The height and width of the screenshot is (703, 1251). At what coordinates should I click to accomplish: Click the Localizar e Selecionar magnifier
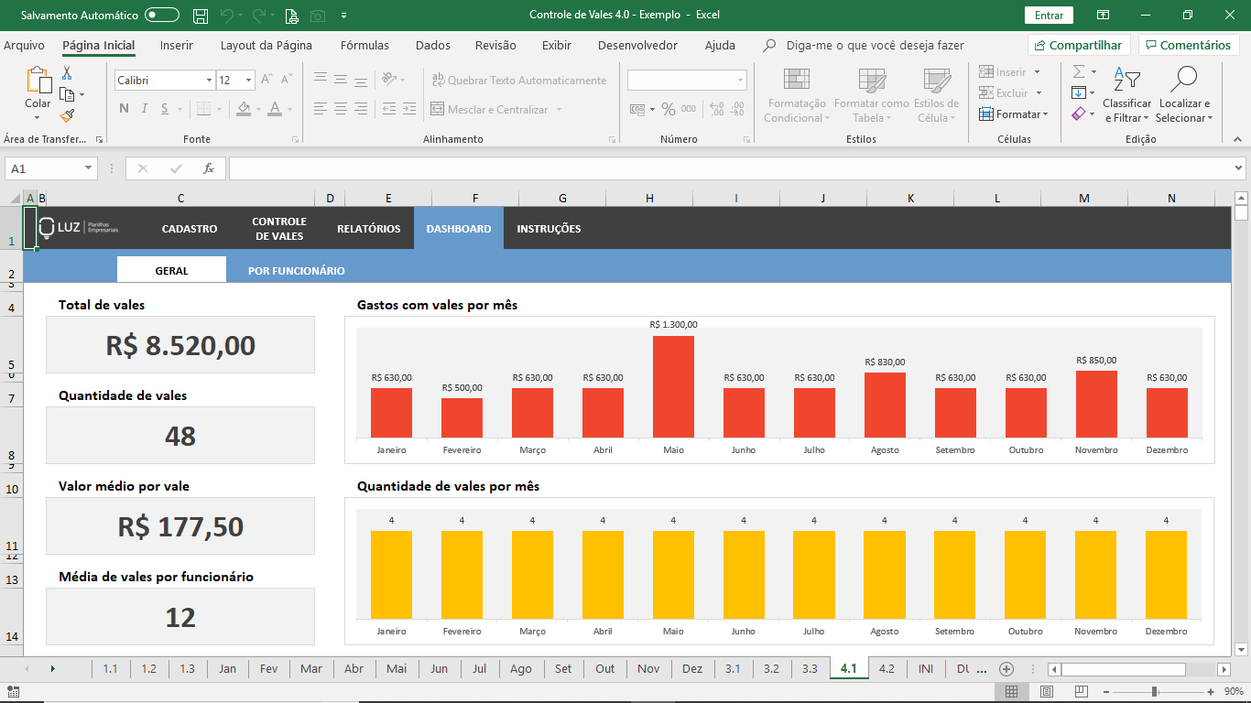click(1184, 95)
